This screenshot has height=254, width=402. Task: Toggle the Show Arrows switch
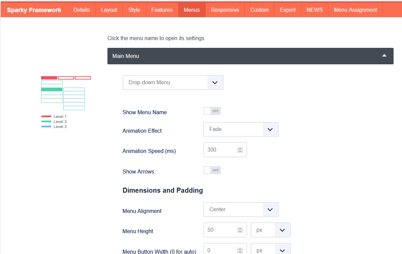[x=212, y=170]
